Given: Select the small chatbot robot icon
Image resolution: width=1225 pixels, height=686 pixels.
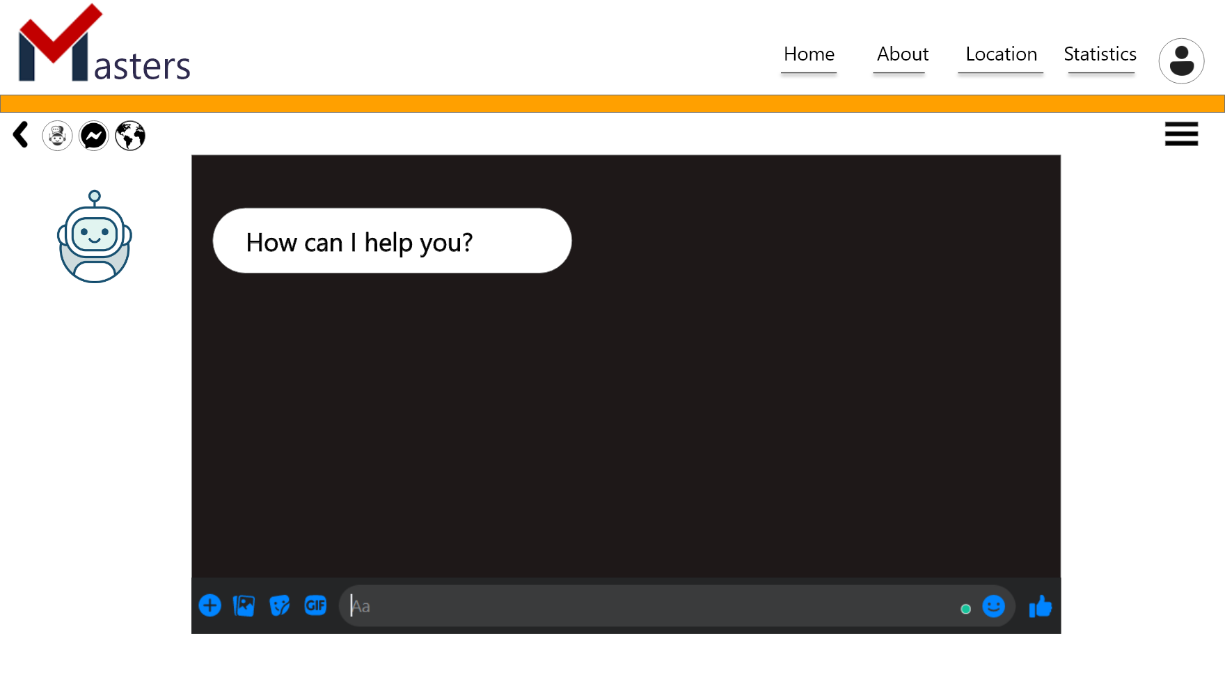Looking at the screenshot, I should (57, 136).
